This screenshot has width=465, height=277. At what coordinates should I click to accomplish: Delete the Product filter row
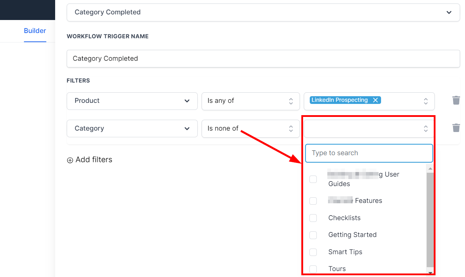456,100
